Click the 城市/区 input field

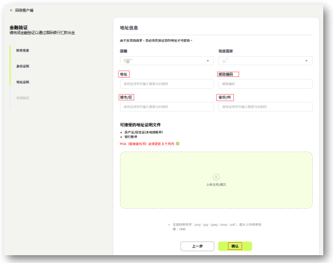click(167, 107)
